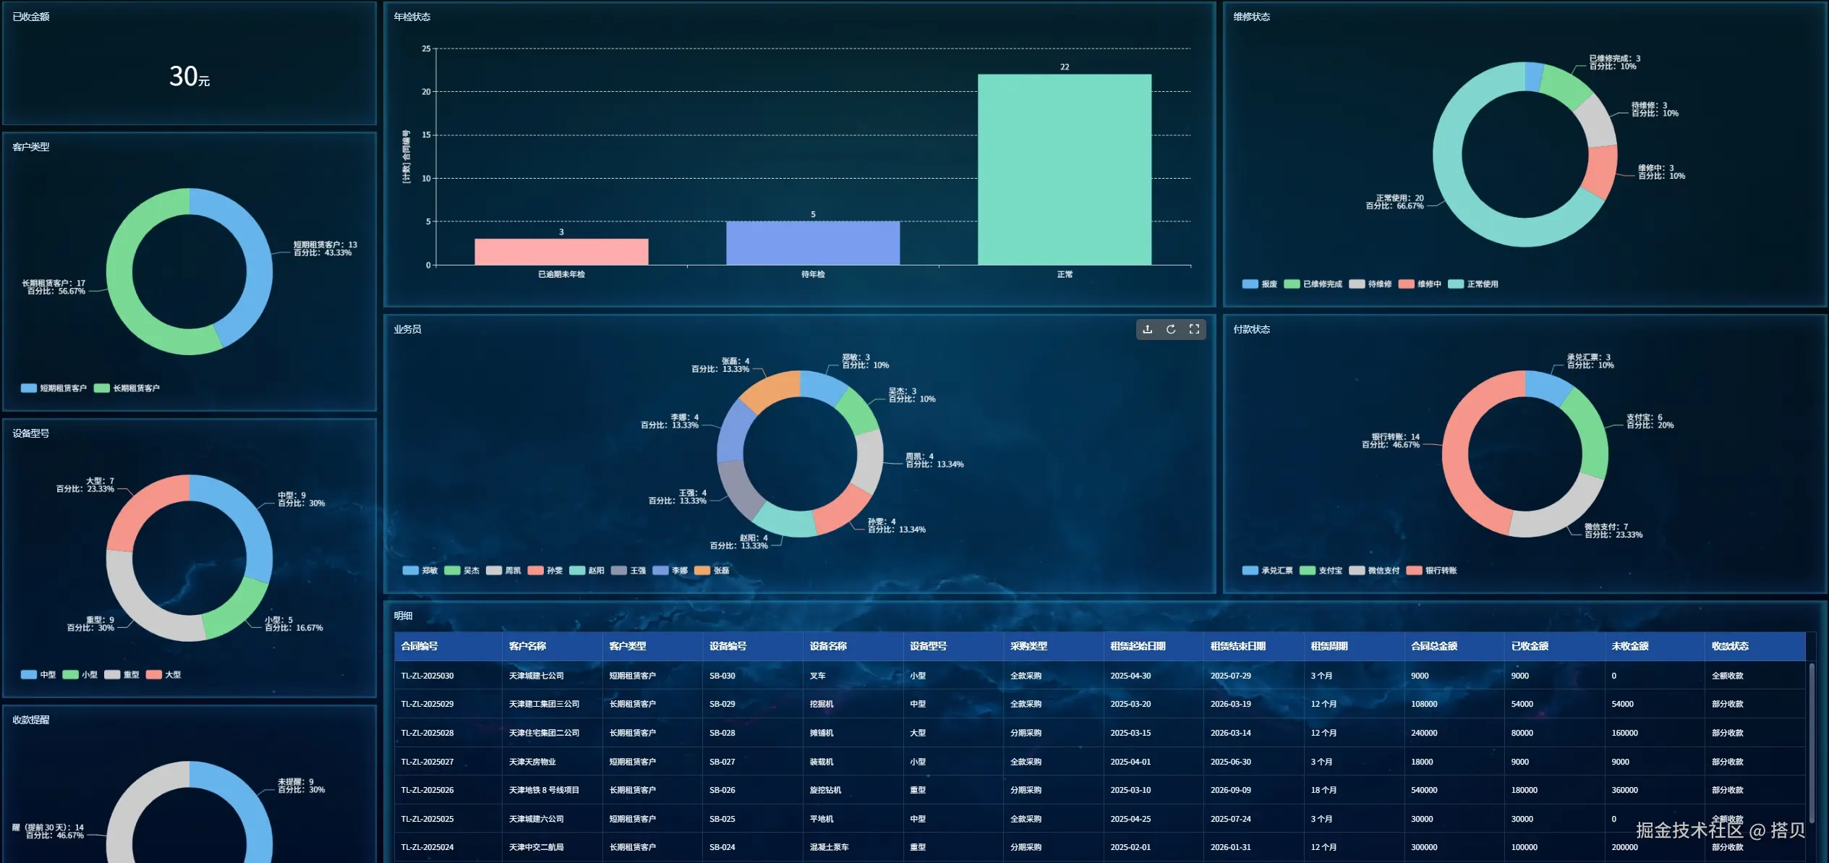1829x863 pixels.
Task: Click the 合同总金额 column header
Action: pos(1433,646)
